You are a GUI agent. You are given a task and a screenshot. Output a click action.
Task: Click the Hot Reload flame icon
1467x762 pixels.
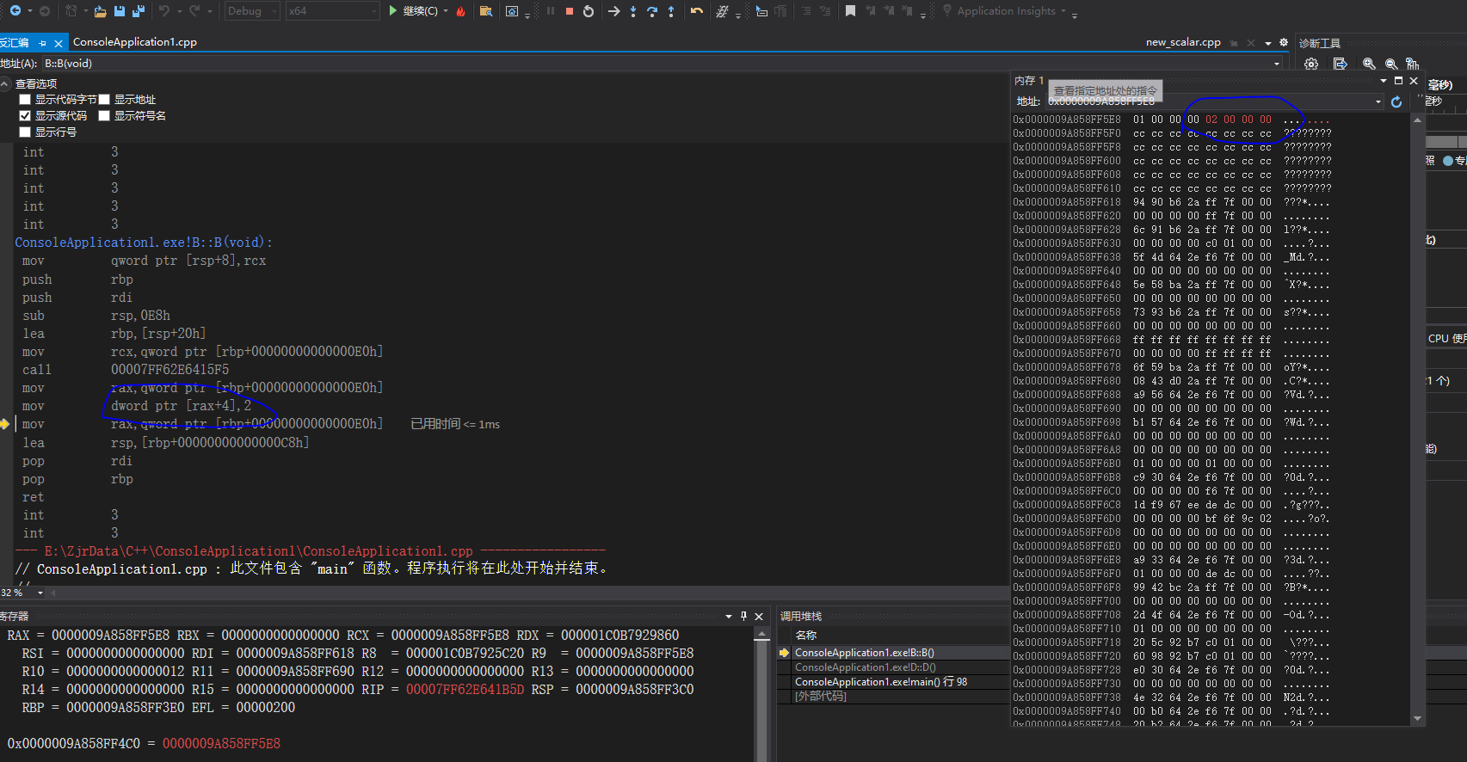click(x=461, y=11)
